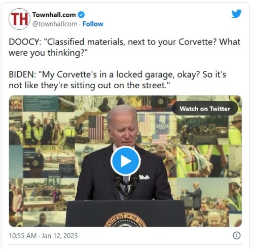The image size is (253, 249).
Task: Click the blue verified badge
Action: [x=81, y=15]
